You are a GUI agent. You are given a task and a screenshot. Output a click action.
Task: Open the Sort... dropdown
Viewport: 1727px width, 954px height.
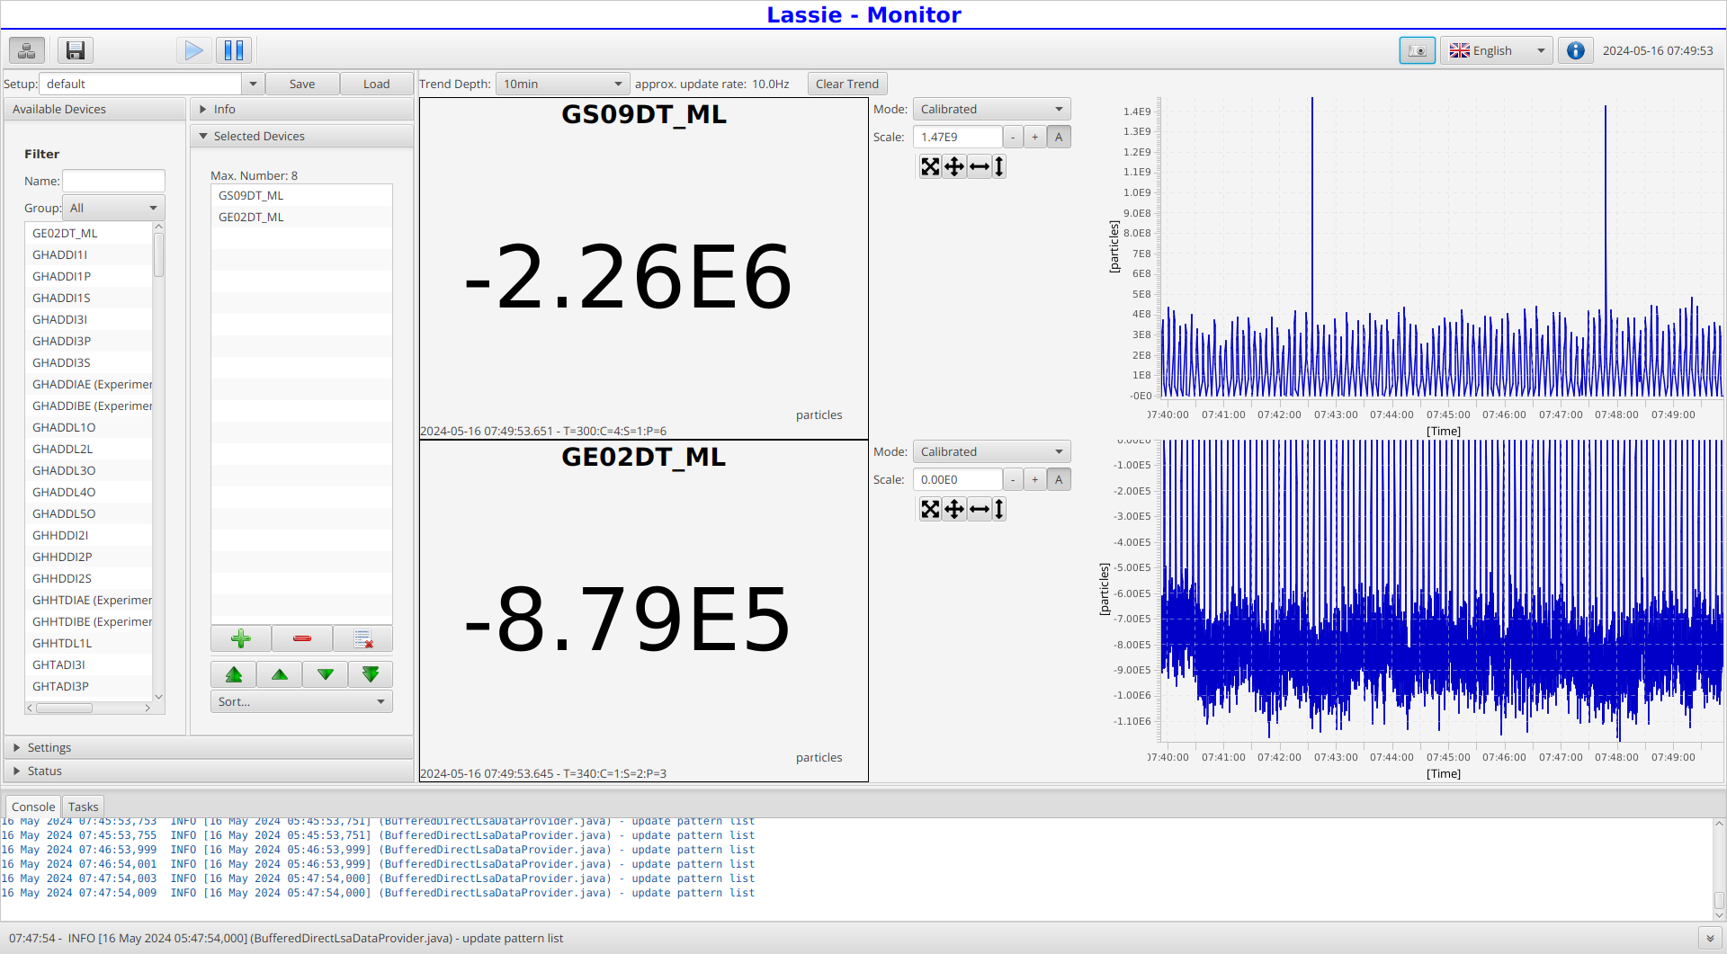click(x=301, y=701)
